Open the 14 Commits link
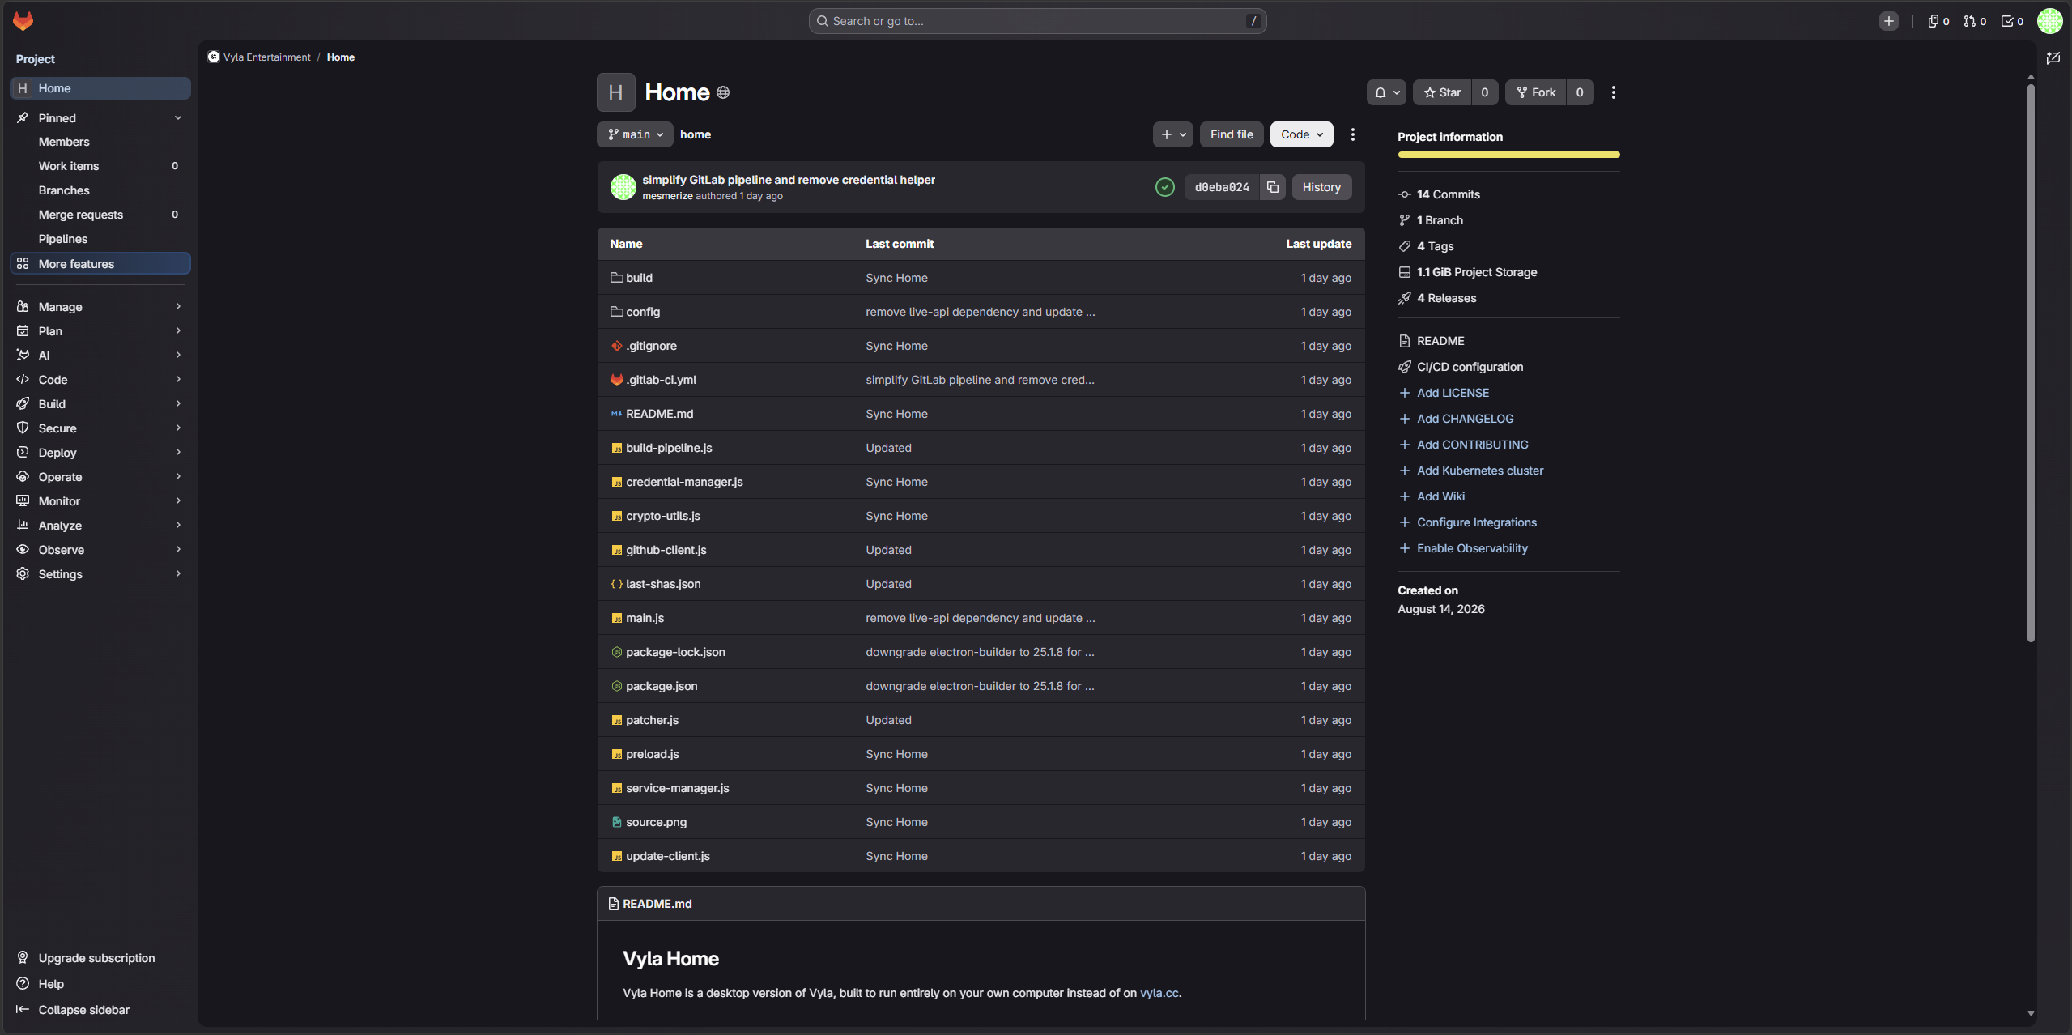Screen dimensions: 2072x1035 click(x=1448, y=194)
